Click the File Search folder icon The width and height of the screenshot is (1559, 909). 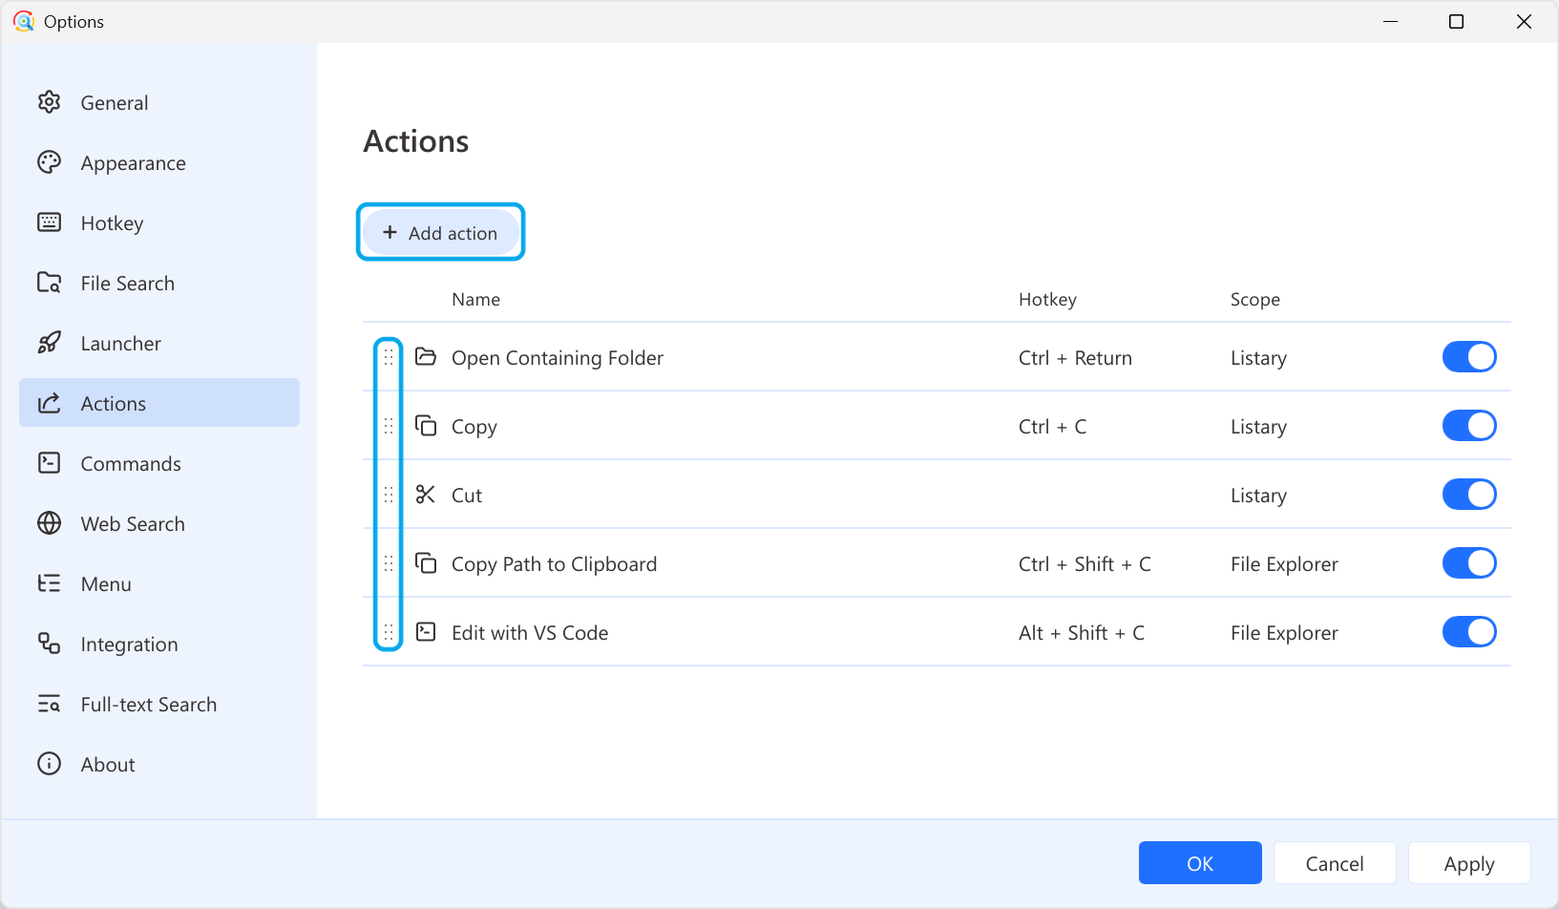49,283
